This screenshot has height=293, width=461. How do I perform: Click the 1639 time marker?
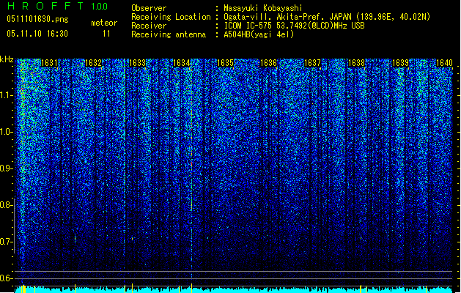click(400, 63)
